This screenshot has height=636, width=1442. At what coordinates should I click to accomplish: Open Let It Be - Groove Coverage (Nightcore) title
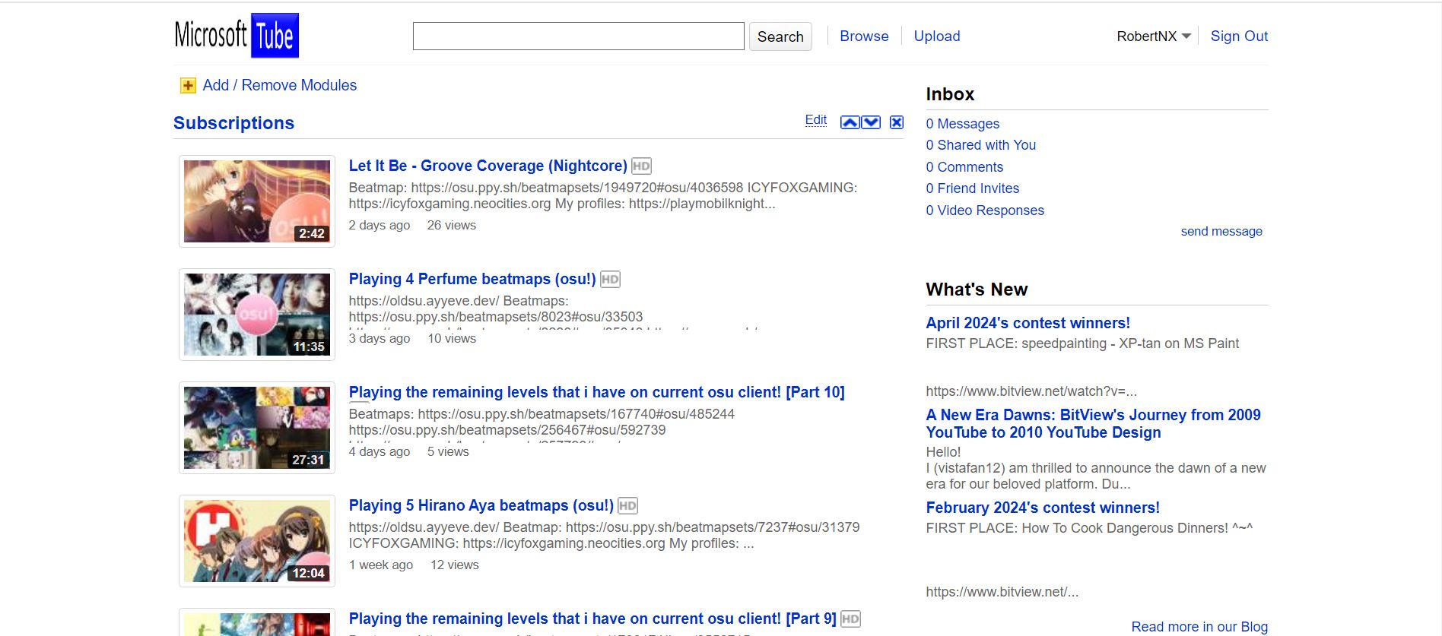coord(488,166)
